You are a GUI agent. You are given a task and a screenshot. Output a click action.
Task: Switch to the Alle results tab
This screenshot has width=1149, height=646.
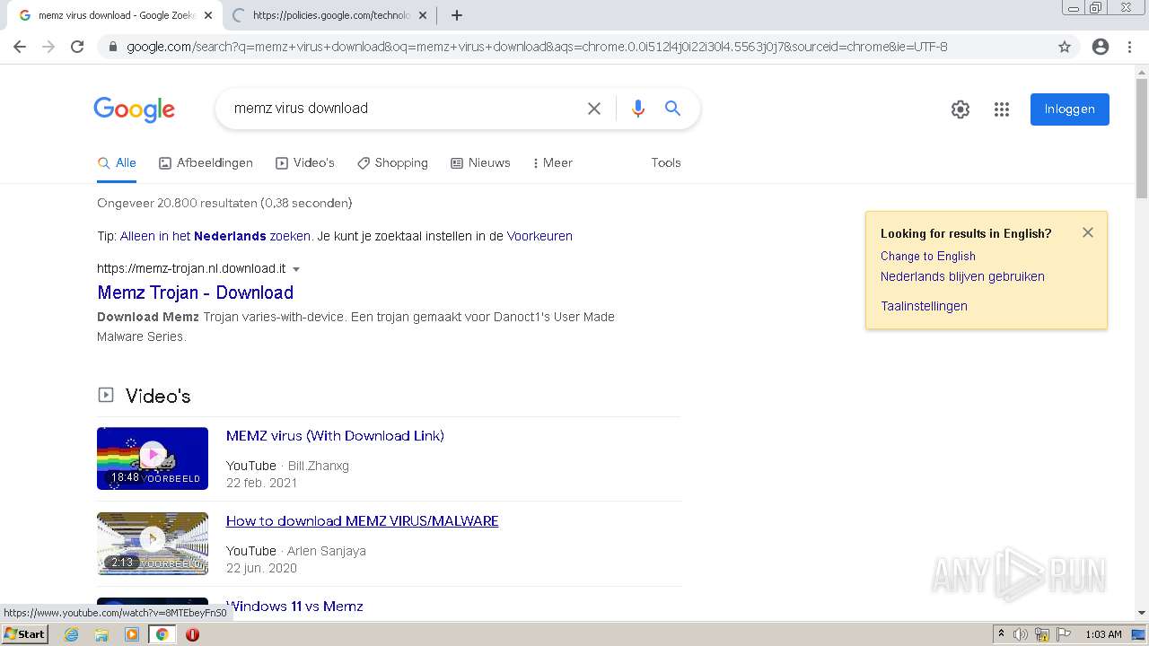(x=117, y=162)
